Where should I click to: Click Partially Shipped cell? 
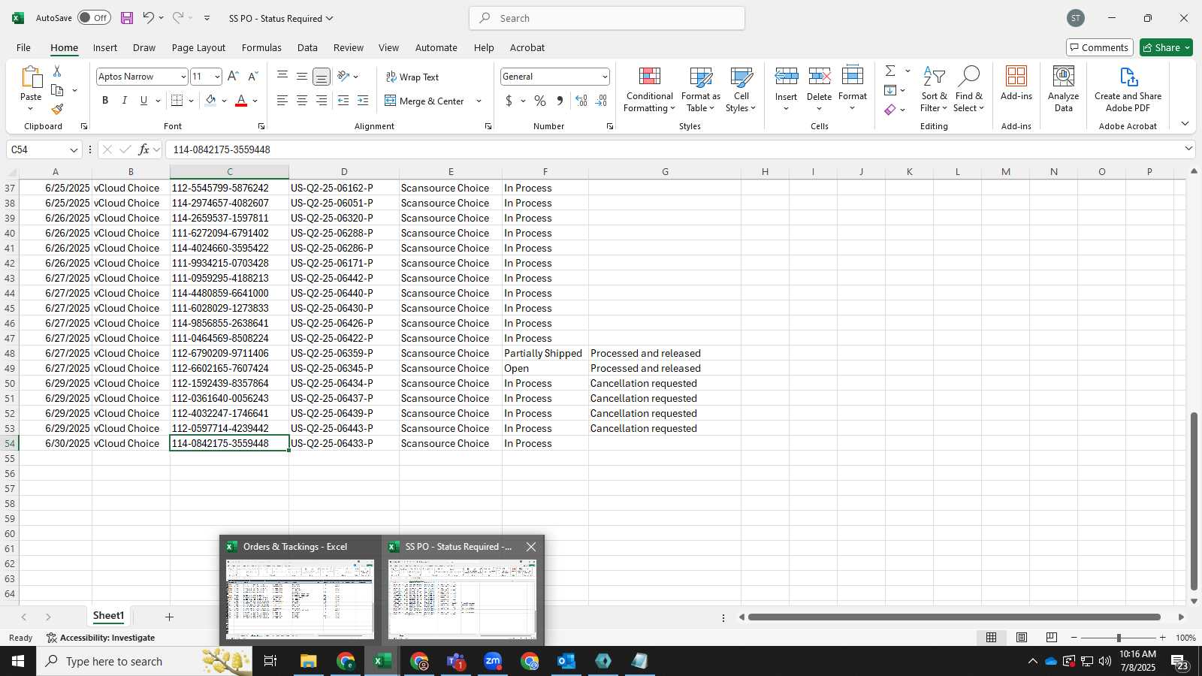tap(545, 353)
